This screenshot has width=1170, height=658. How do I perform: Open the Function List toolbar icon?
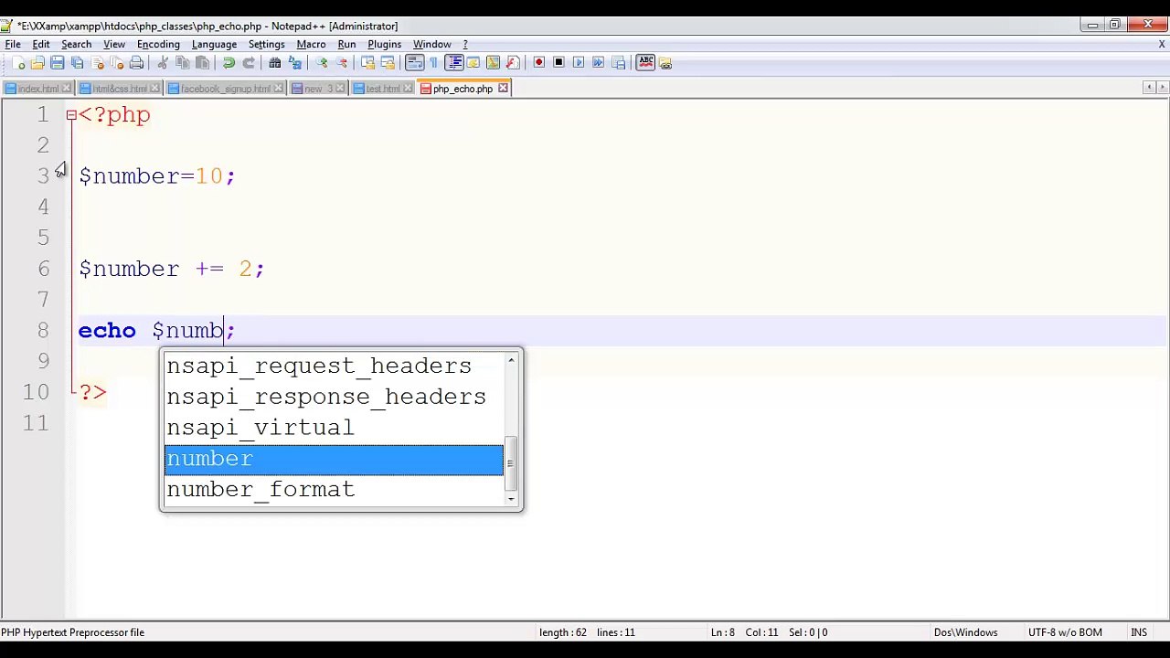point(512,63)
